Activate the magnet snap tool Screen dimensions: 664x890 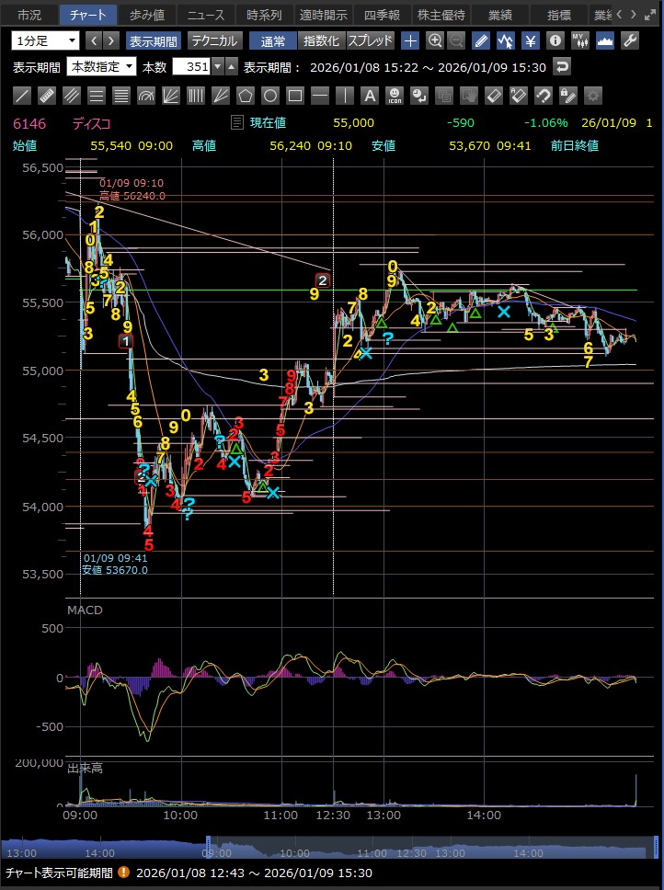point(544,96)
